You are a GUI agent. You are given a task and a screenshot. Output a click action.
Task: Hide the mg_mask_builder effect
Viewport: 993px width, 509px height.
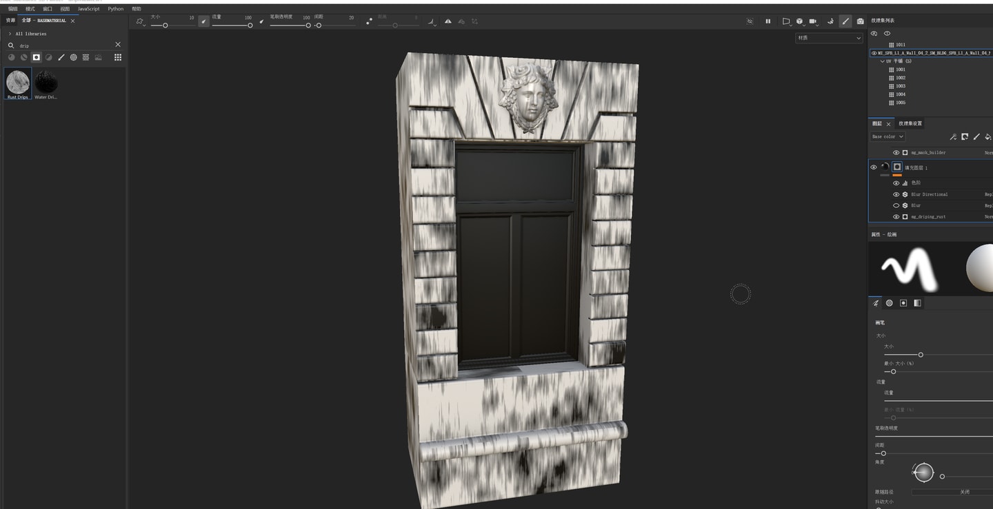tap(896, 153)
